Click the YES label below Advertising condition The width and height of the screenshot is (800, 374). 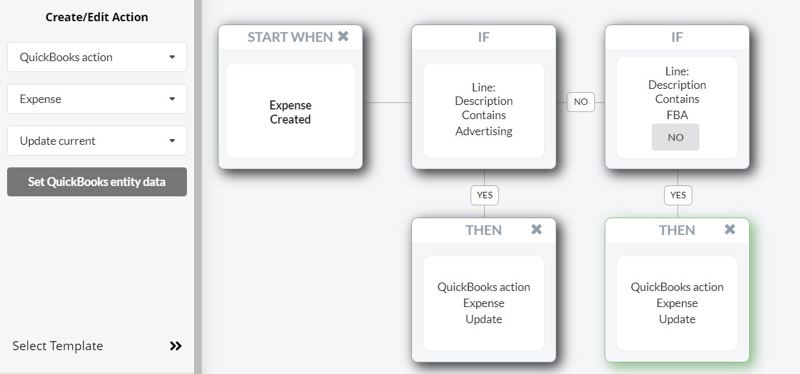point(484,195)
